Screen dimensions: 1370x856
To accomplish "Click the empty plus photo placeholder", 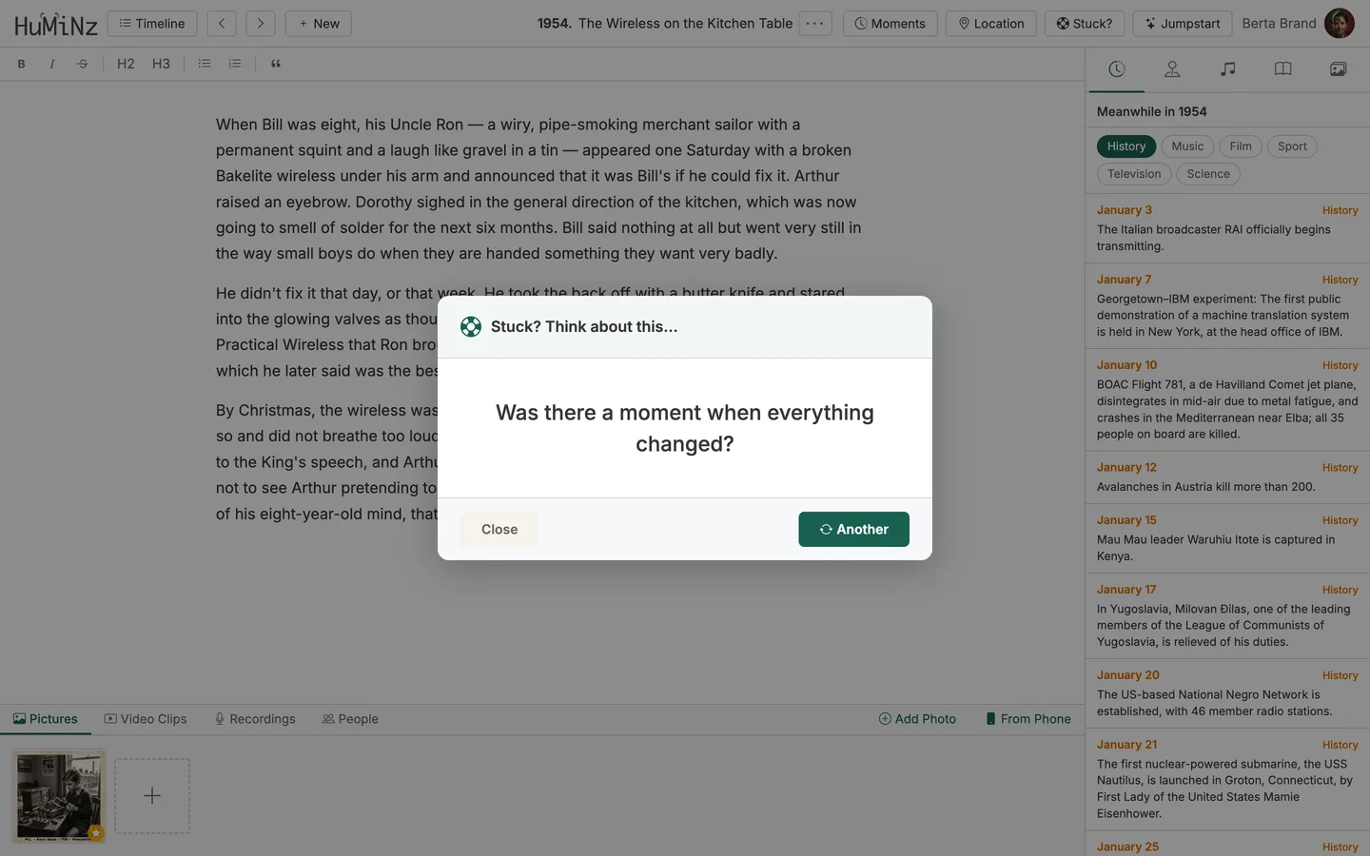I will click(x=152, y=796).
